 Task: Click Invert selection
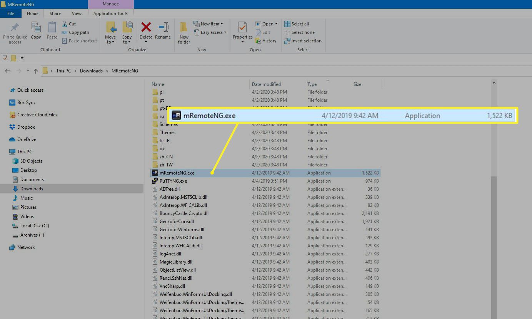tap(303, 41)
